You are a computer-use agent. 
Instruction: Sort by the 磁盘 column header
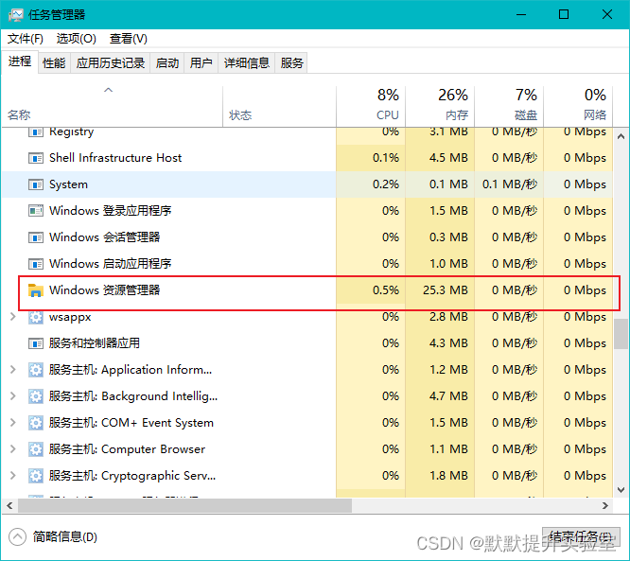[x=509, y=107]
